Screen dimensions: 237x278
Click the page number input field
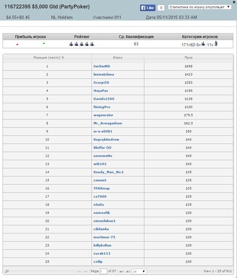click(103, 272)
